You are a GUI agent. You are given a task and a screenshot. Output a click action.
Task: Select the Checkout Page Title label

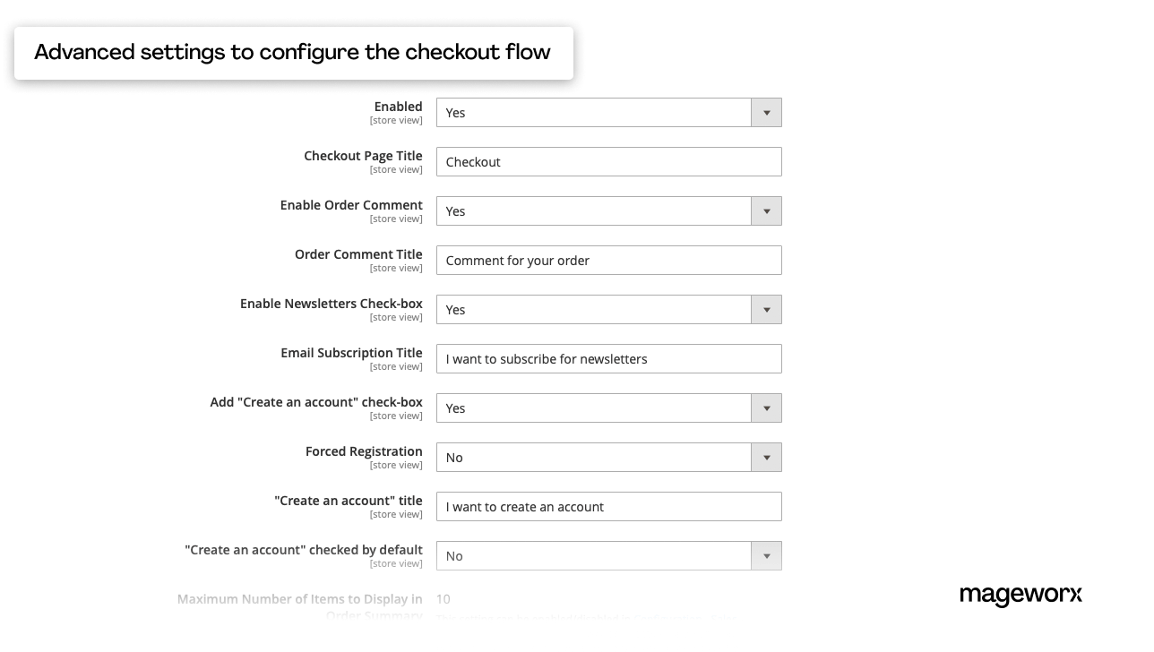[363, 155]
